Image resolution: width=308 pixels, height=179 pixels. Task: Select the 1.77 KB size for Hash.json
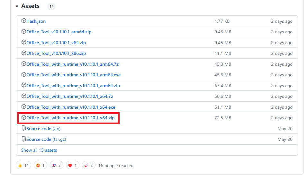[x=222, y=21]
